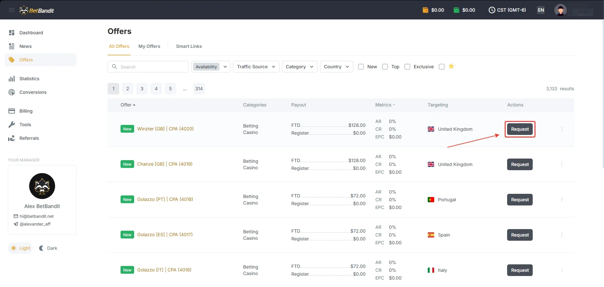Sort by the Offer column header
This screenshot has height=287, width=604.
[x=128, y=105]
